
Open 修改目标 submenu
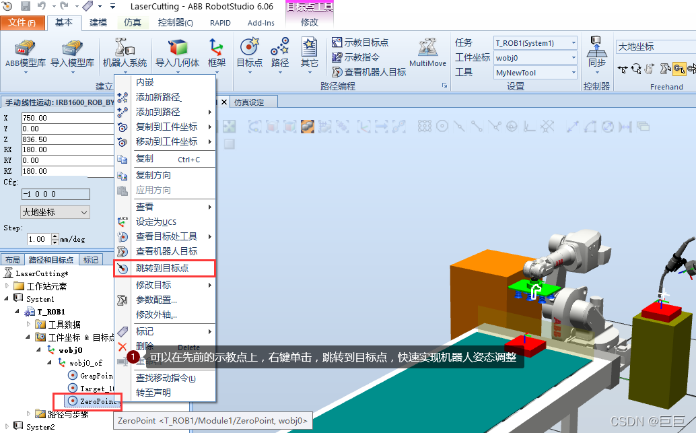(x=165, y=285)
